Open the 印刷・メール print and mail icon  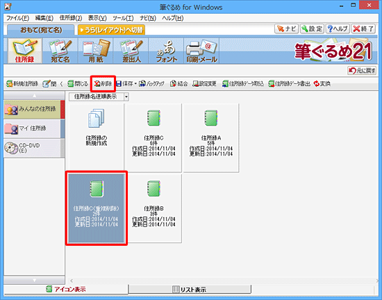tap(201, 51)
